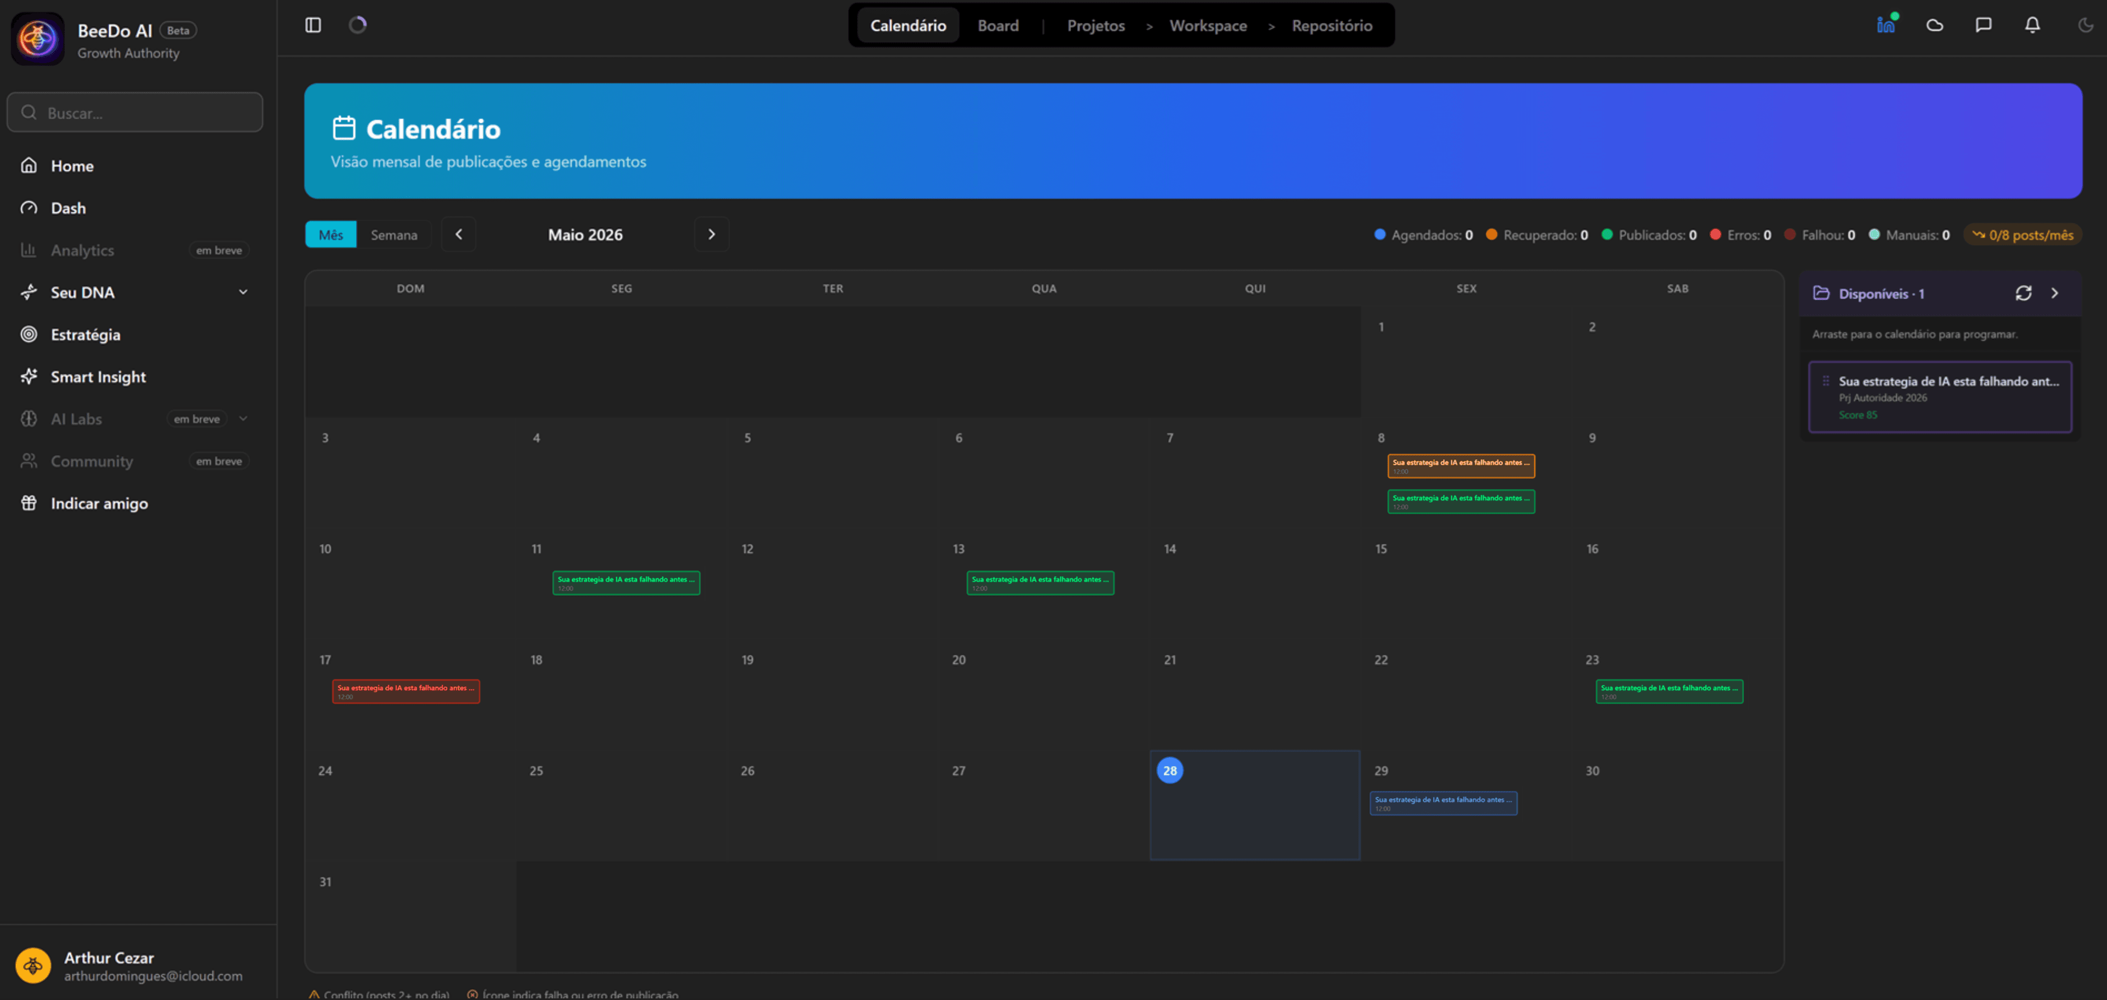This screenshot has width=2107, height=1000.
Task: Switch to the Mês view
Action: 330,234
